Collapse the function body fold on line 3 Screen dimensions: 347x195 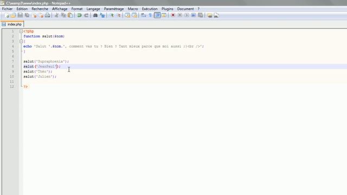tap(21, 41)
